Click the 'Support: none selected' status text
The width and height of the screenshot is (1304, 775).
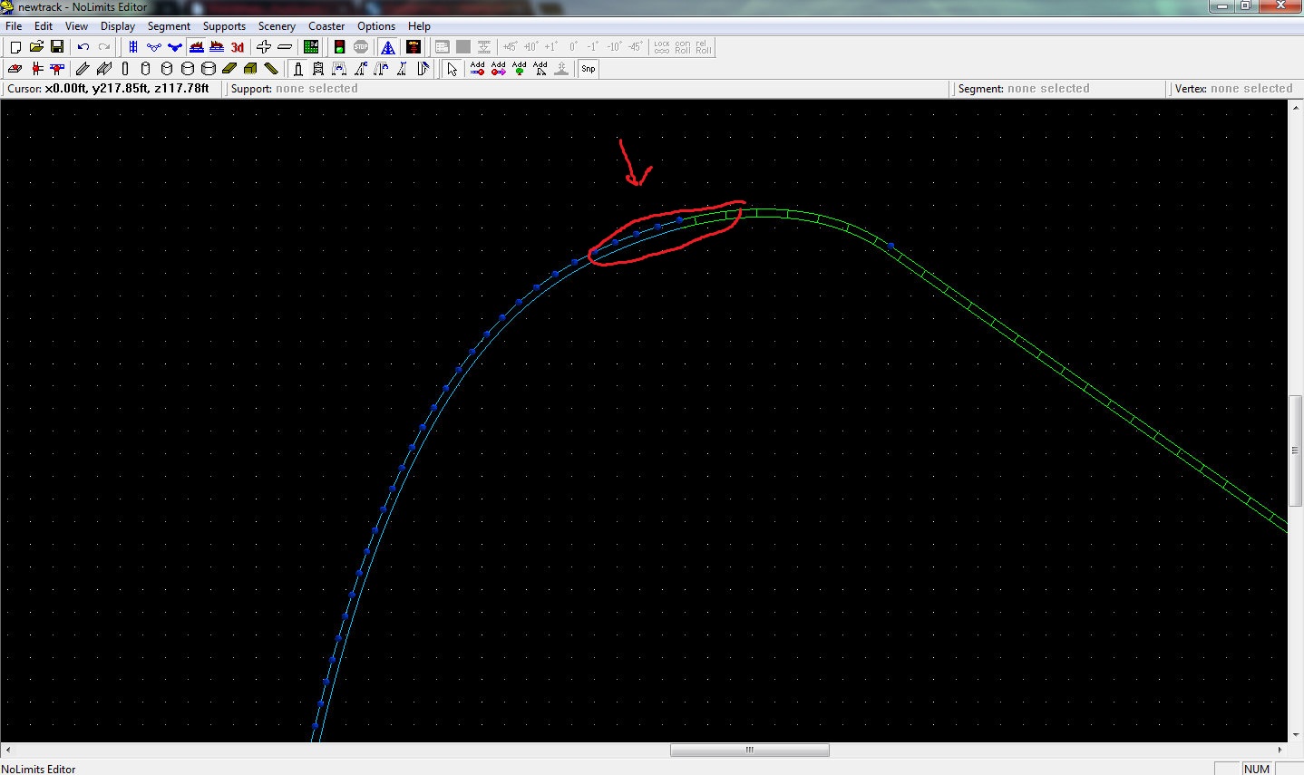tap(295, 89)
